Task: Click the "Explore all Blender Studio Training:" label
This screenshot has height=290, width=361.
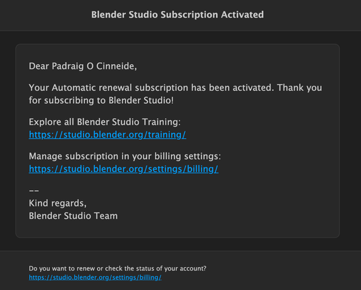Action: pyautogui.click(x=105, y=122)
